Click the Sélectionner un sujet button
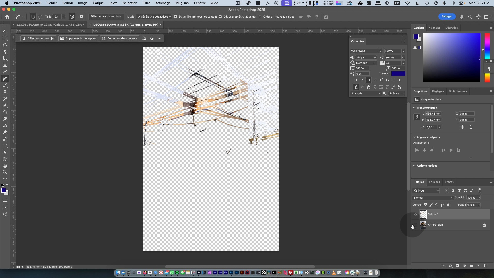 tap(39, 38)
